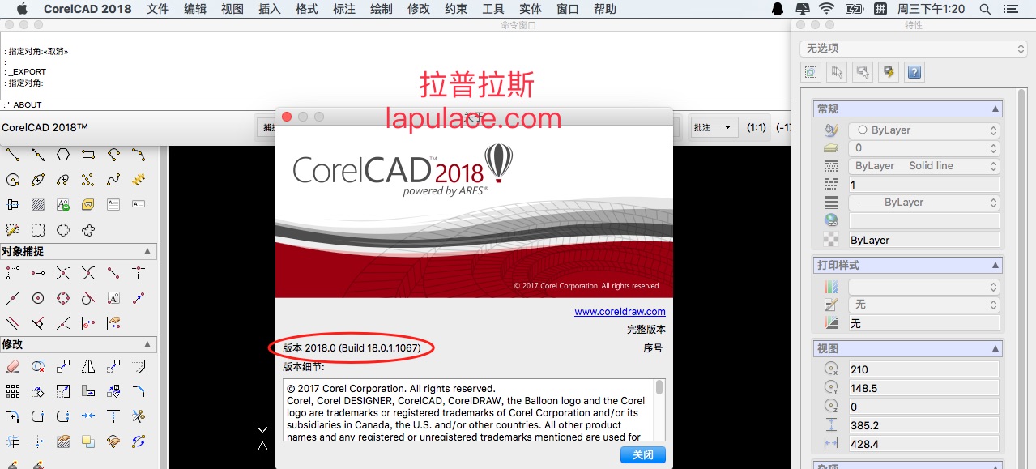Open the layer dropdown showing 0
Viewport: 1036px width, 469px height.
point(923,148)
